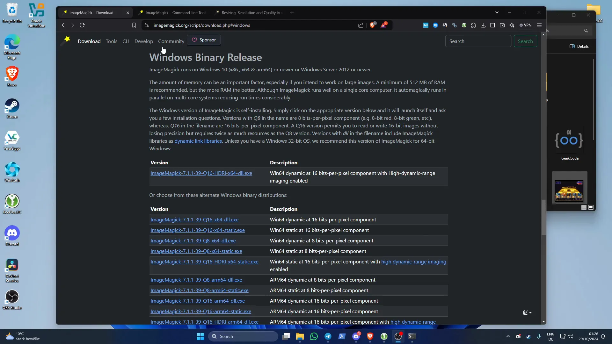Open KeePassXC browser extension icon
The image size is (612, 344).
coord(464,25)
